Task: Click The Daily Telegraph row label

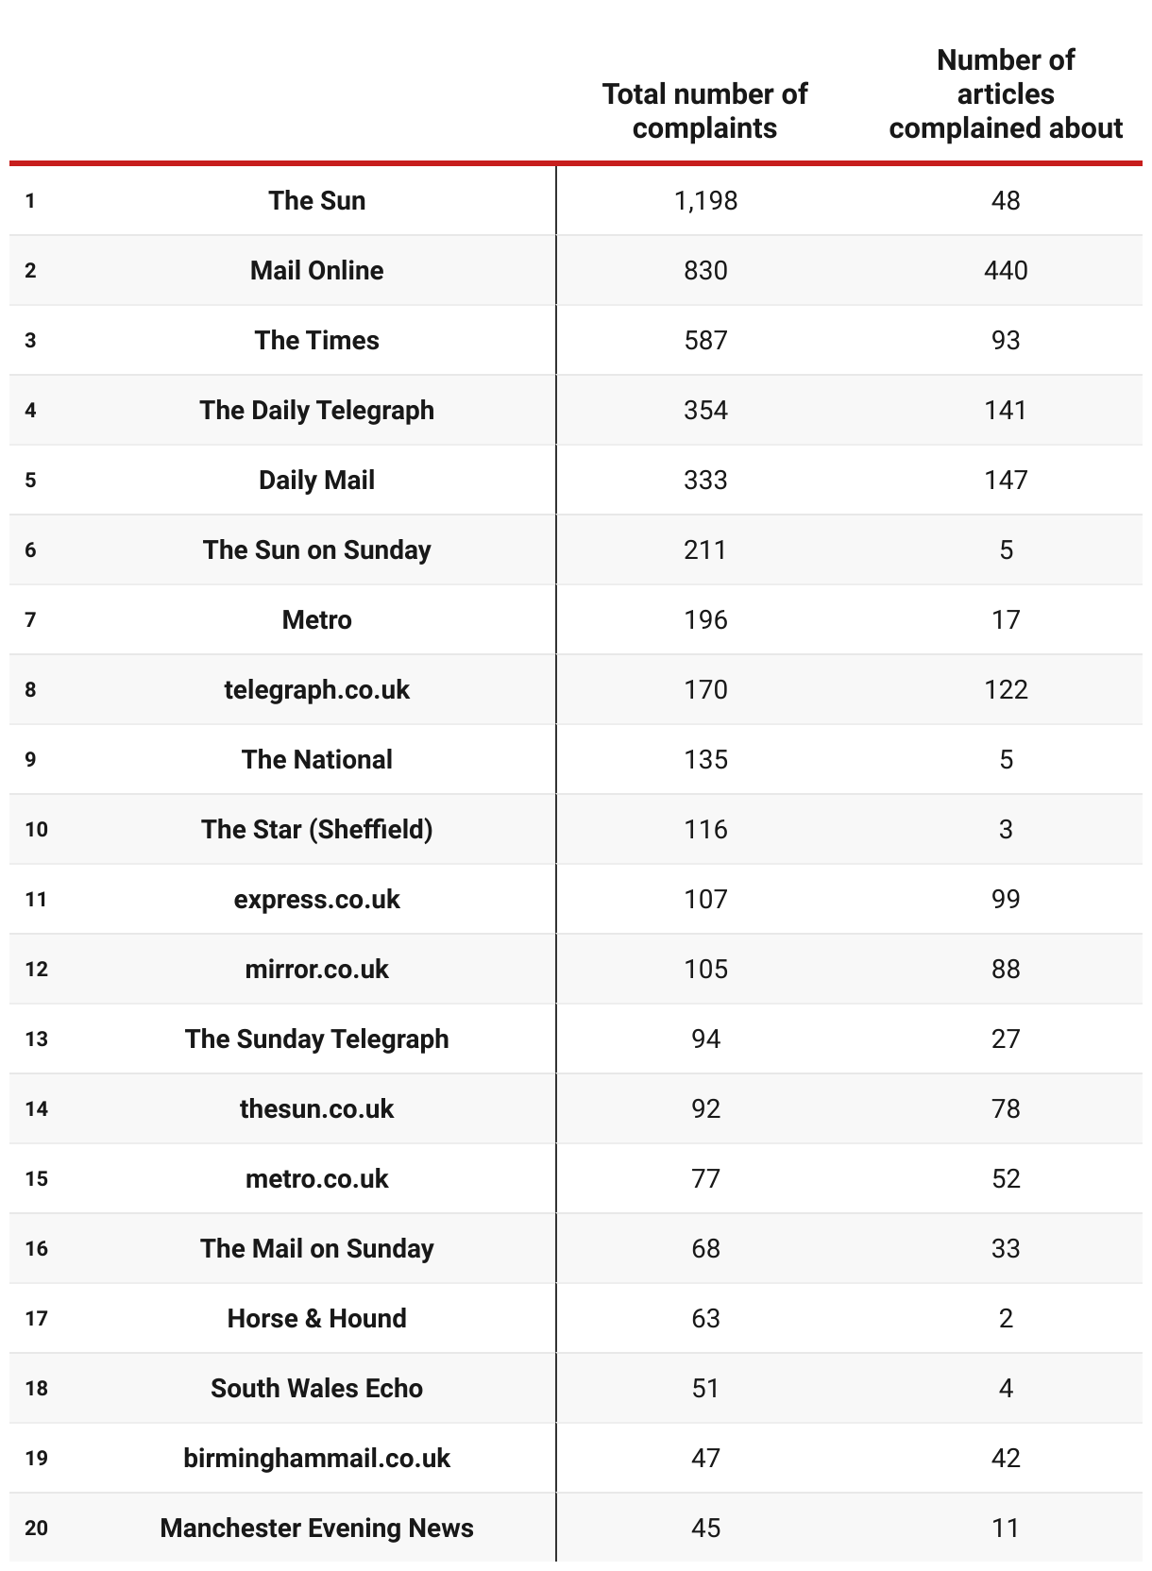Action: point(316,410)
